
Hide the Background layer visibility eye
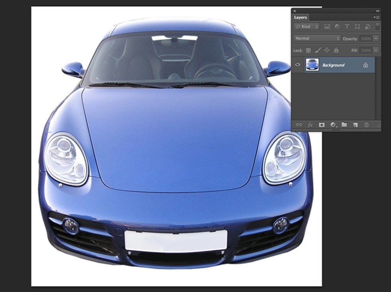(297, 64)
